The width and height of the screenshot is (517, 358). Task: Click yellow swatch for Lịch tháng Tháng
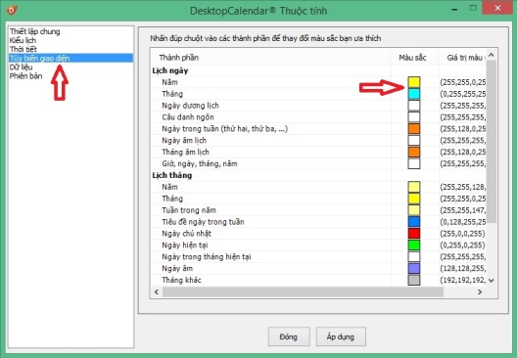pyautogui.click(x=414, y=199)
